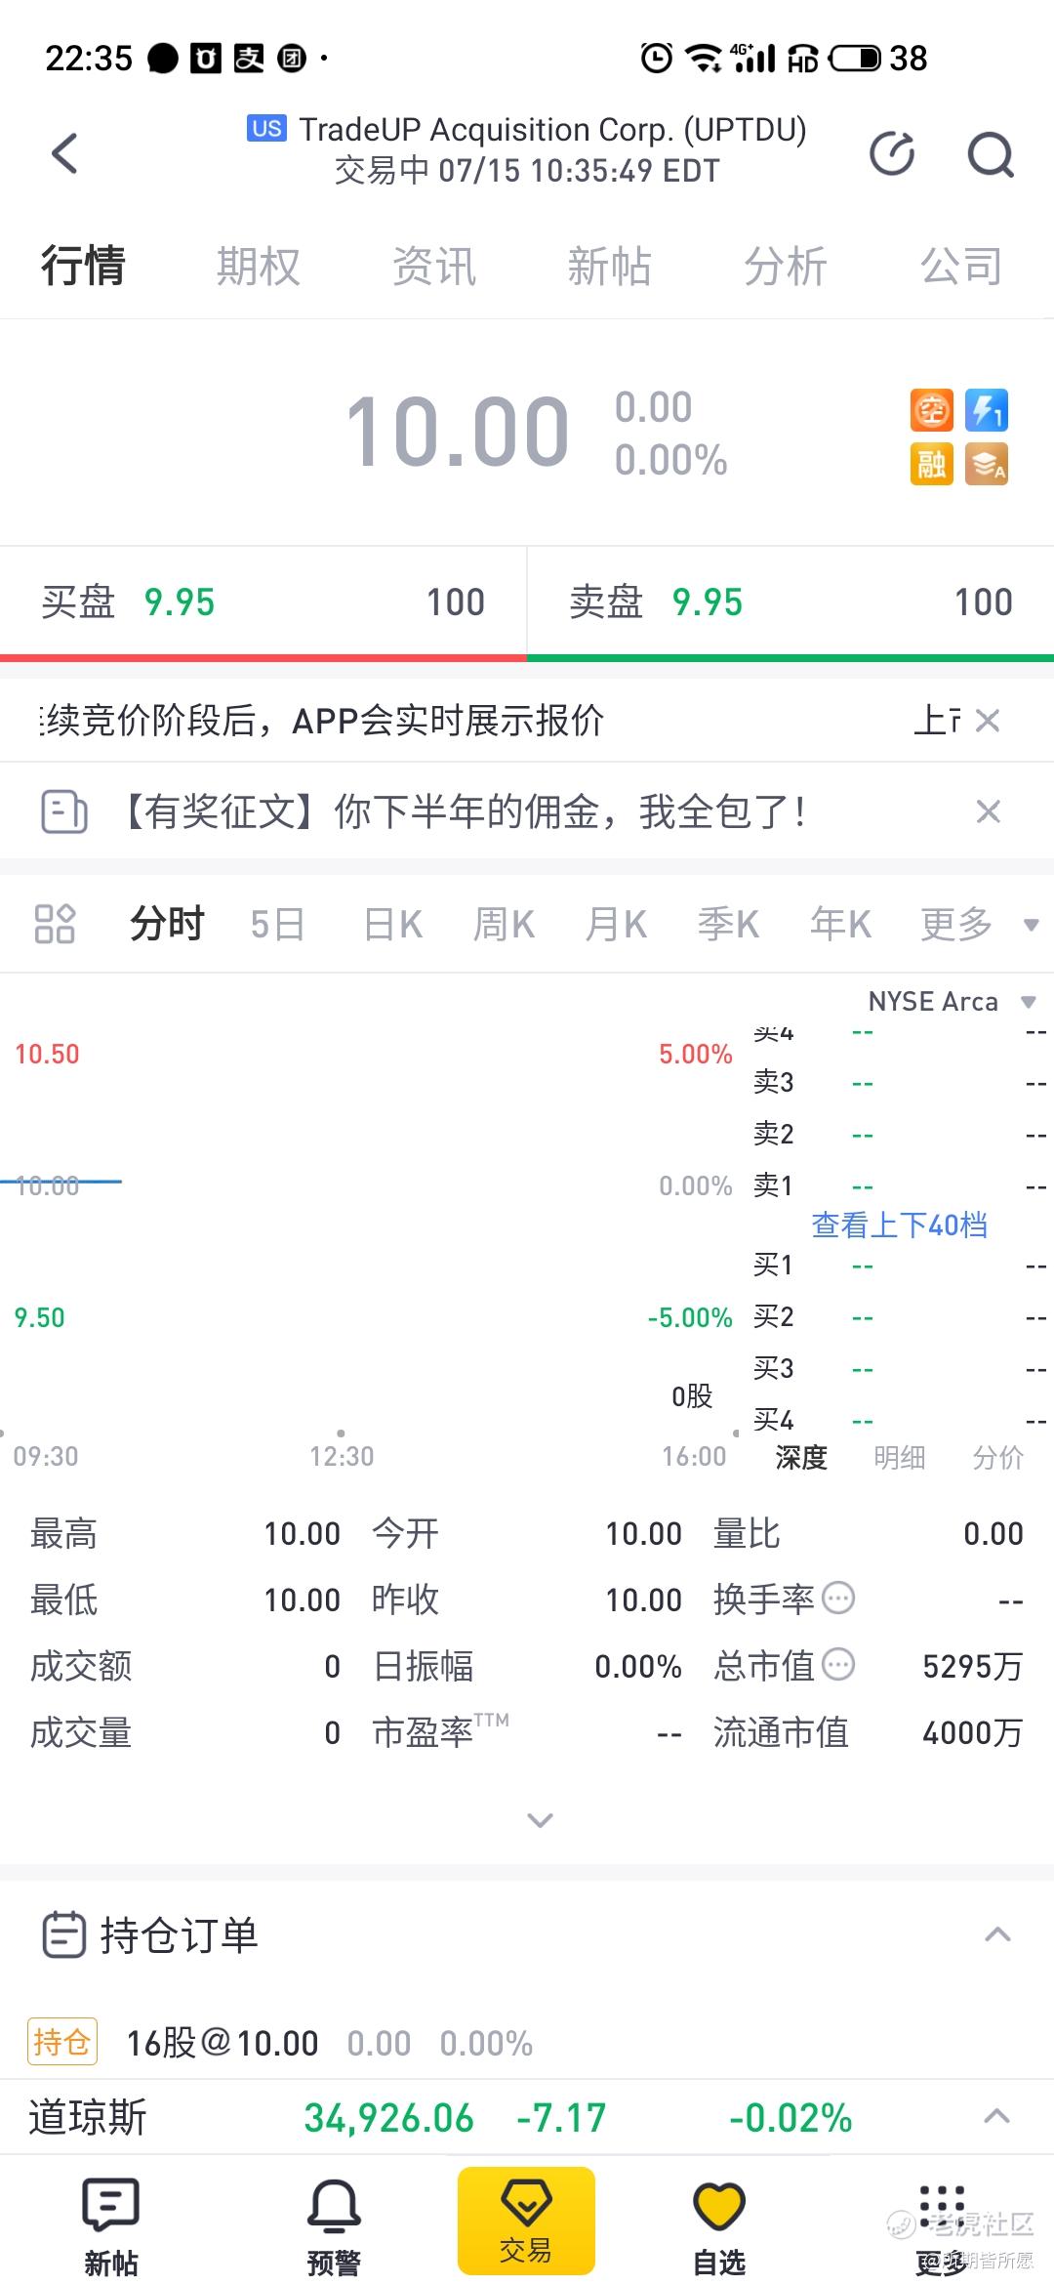Expand the 道琼斯 index bar chevron

click(x=996, y=2117)
